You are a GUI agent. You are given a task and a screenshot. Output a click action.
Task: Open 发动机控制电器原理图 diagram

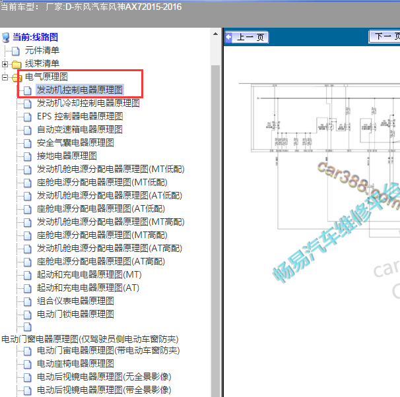pyautogui.click(x=80, y=90)
